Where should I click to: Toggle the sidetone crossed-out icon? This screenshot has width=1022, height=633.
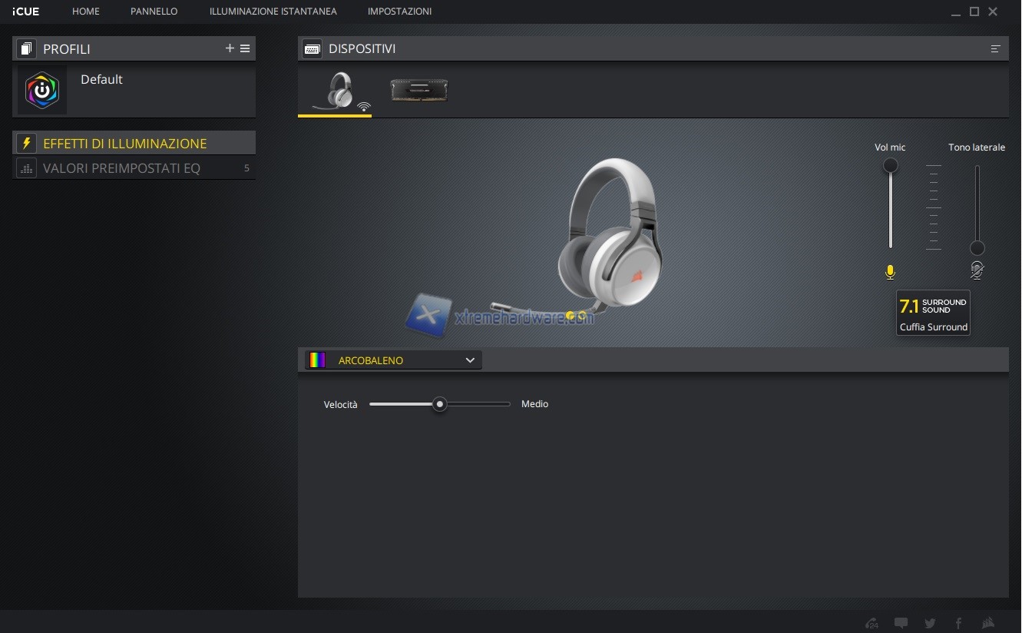tap(977, 270)
